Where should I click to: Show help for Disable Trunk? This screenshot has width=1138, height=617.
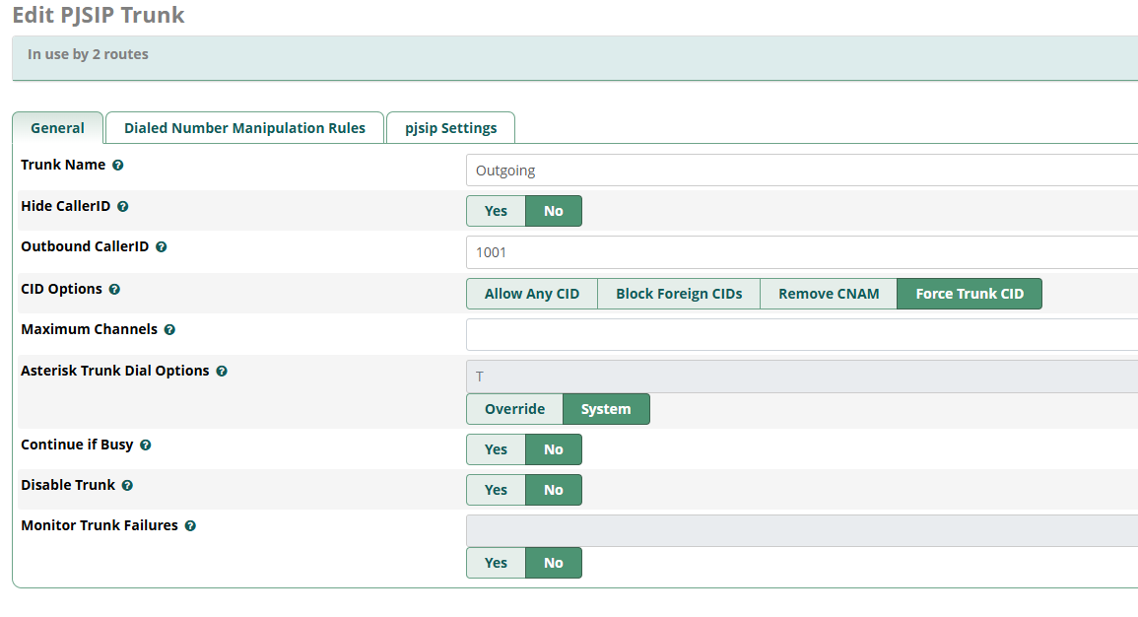[128, 486]
